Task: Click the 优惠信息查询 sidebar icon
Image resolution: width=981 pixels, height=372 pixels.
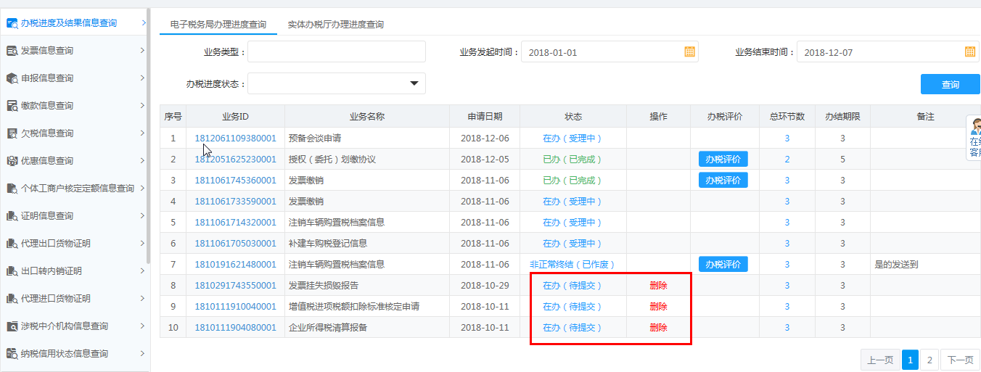Action: click(x=12, y=161)
